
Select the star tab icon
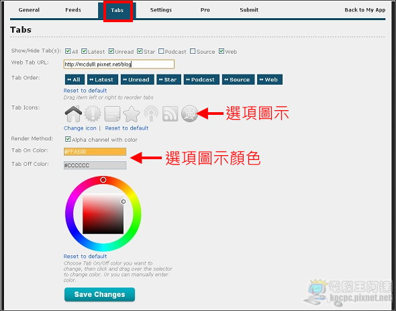(x=132, y=114)
